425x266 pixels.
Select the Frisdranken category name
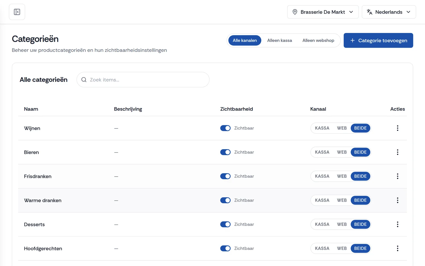pyautogui.click(x=38, y=176)
